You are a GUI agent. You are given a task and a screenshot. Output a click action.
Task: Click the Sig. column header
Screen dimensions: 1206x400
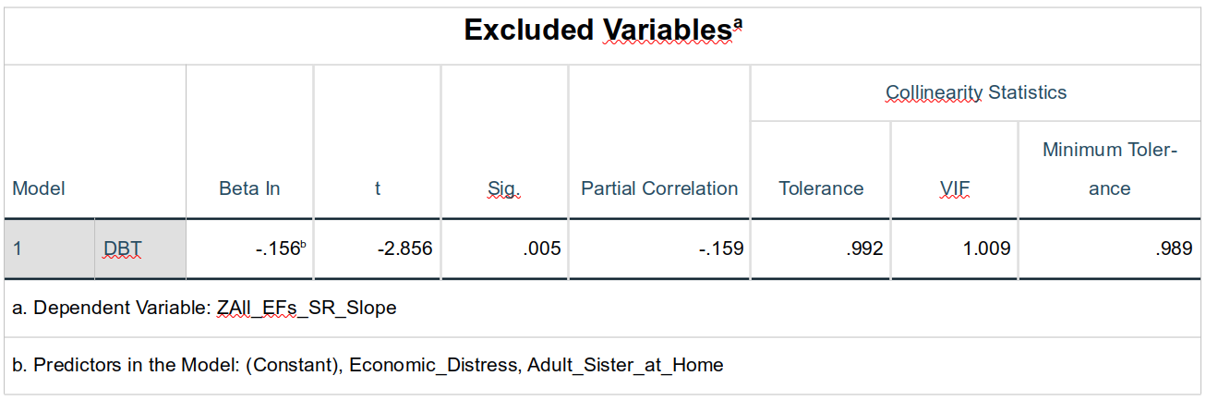504,188
